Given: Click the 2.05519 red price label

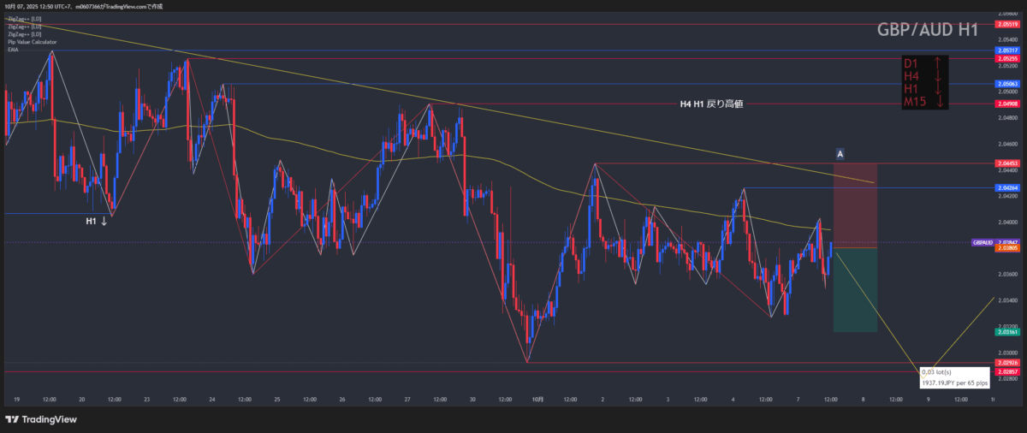Looking at the screenshot, I should (x=1007, y=25).
